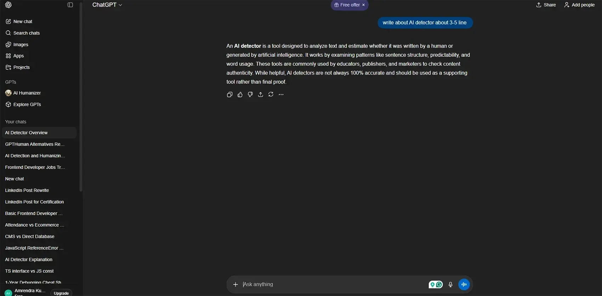The image size is (602, 296).
Task: Click the Ask anything message input field
Action: 333,284
